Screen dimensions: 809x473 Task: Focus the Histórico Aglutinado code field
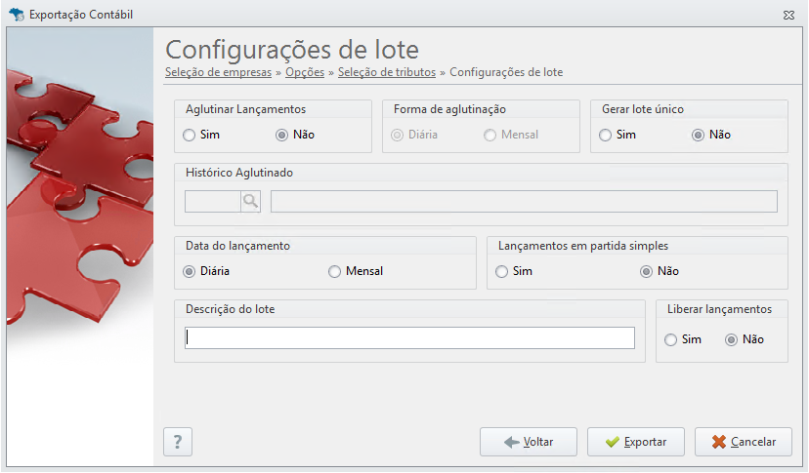[x=213, y=202]
